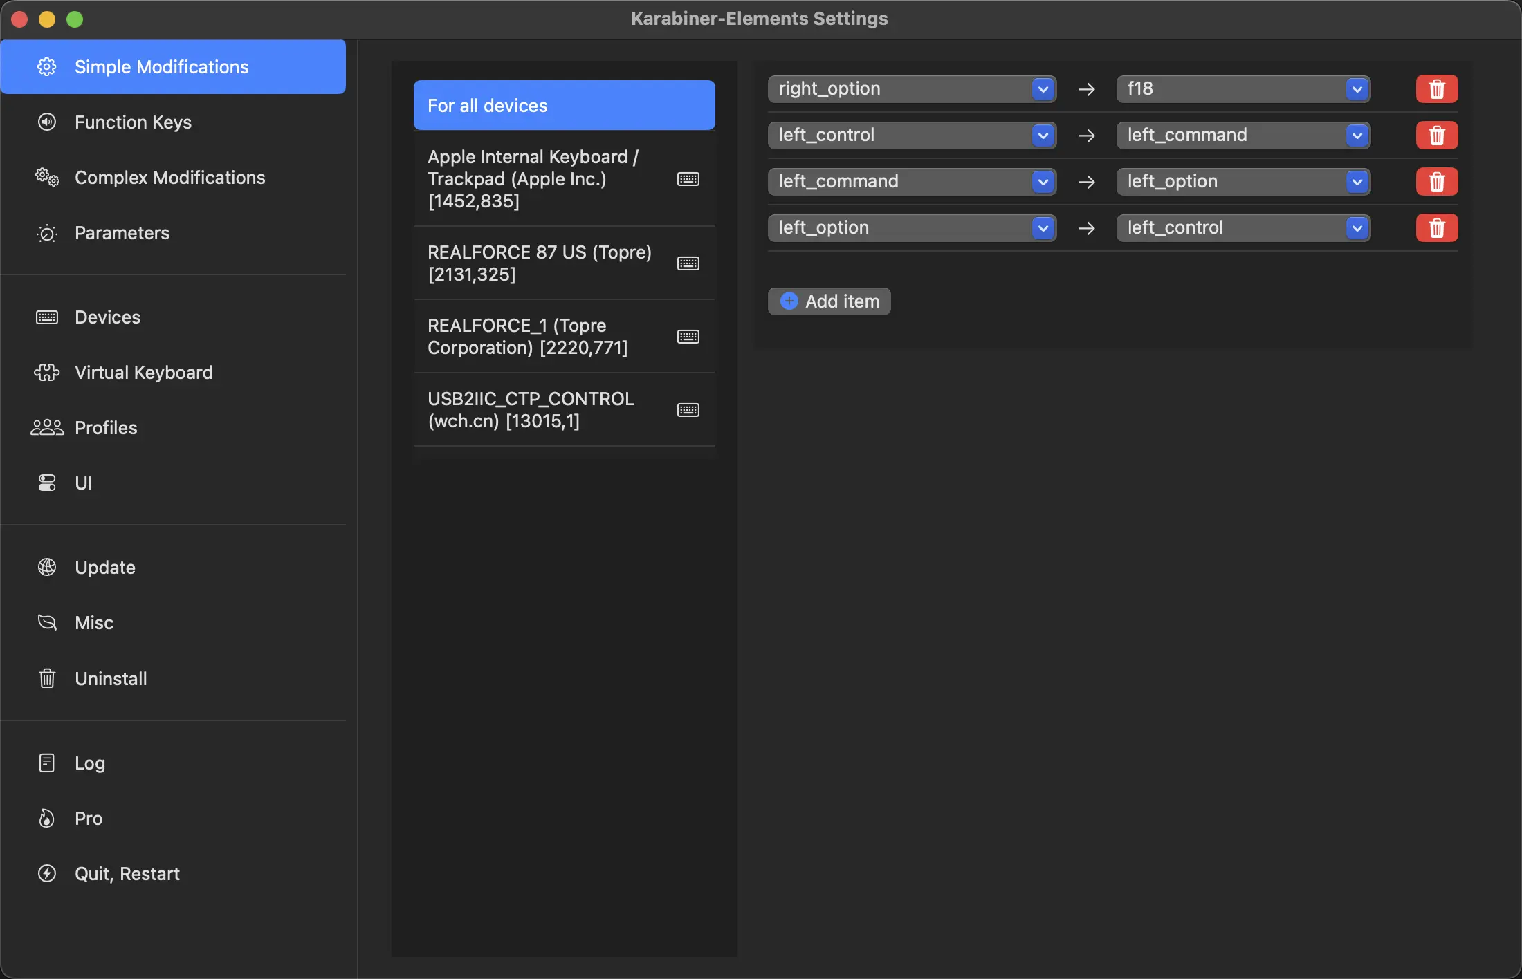
Task: Select the Simple Modifications sidebar label
Action: [x=161, y=67]
